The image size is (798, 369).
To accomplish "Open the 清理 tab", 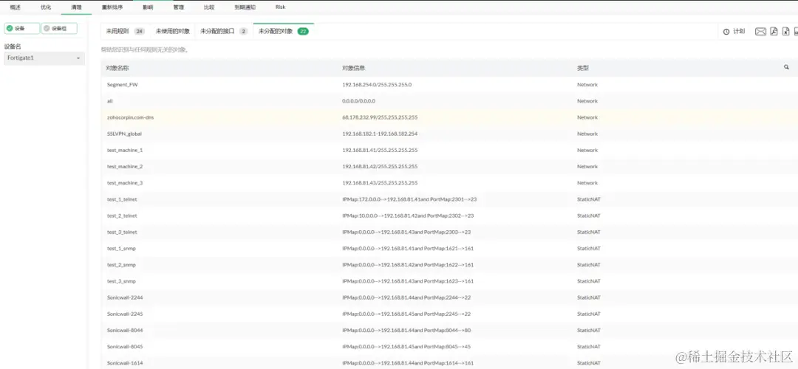I will click(x=76, y=7).
